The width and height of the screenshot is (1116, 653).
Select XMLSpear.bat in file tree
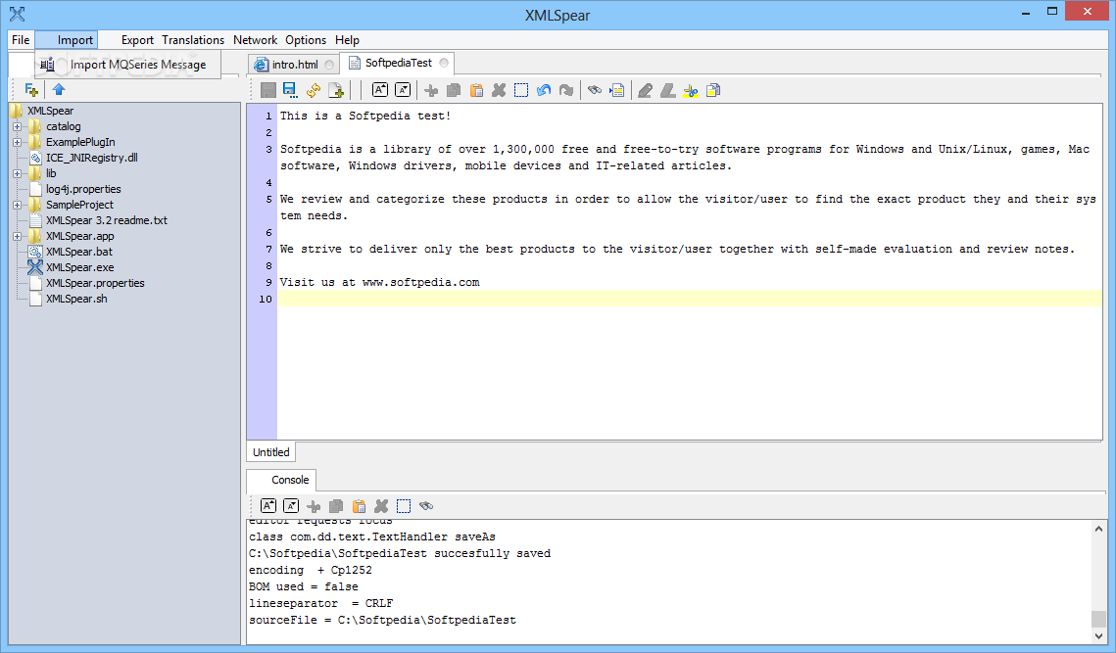pos(79,252)
